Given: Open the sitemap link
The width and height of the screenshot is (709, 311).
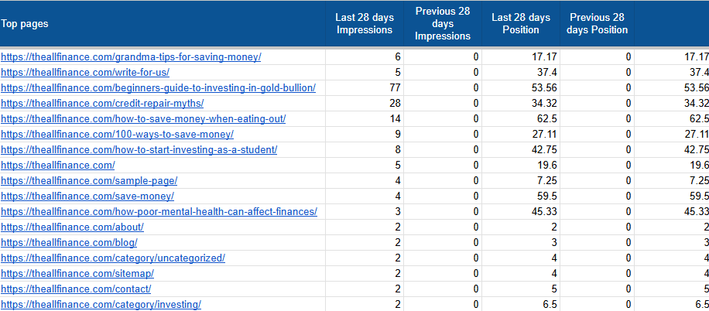Looking at the screenshot, I should click(77, 274).
